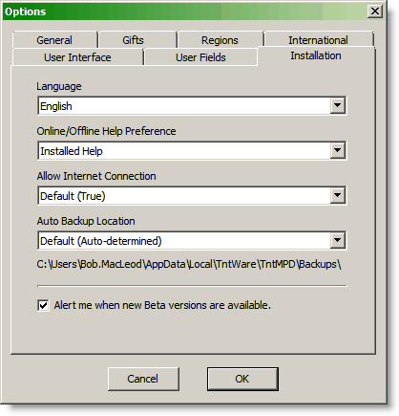Click the Alert me when new Beta versions label
Image resolution: width=399 pixels, height=416 pixels.
pos(162,305)
